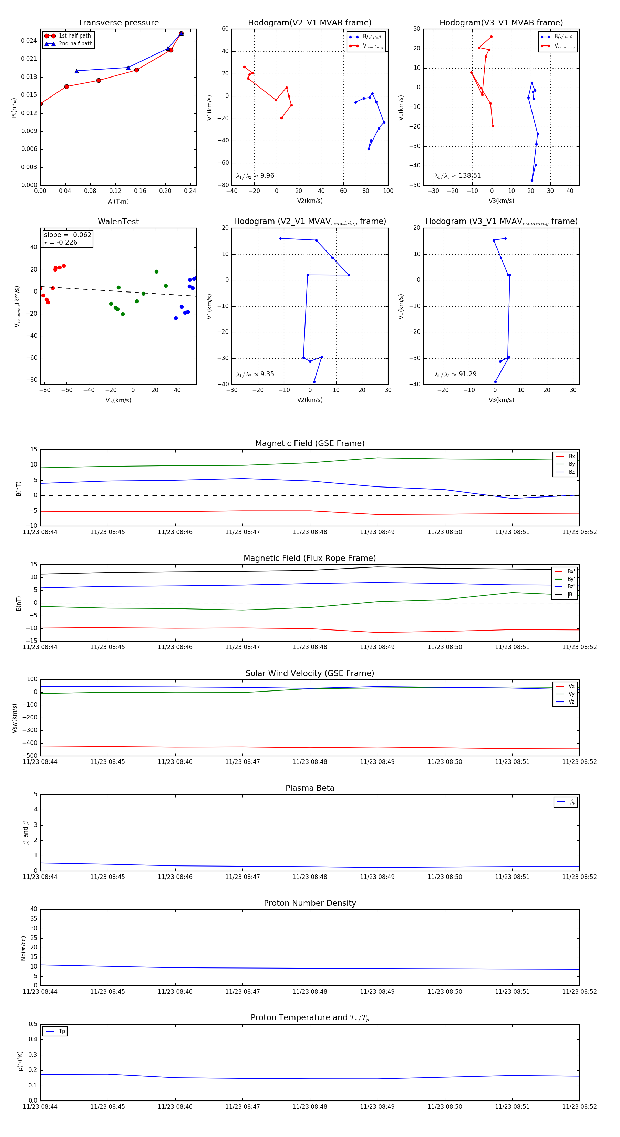Click the 'Hodogram(V2_V1 MVAB frame)' title

coord(310,23)
